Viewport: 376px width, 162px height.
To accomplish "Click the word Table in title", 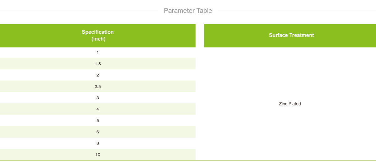I will click(204, 11).
